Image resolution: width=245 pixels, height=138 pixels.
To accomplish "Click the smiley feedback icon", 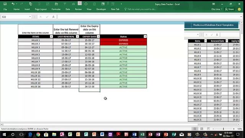I will pyautogui.click(x=239, y=9).
